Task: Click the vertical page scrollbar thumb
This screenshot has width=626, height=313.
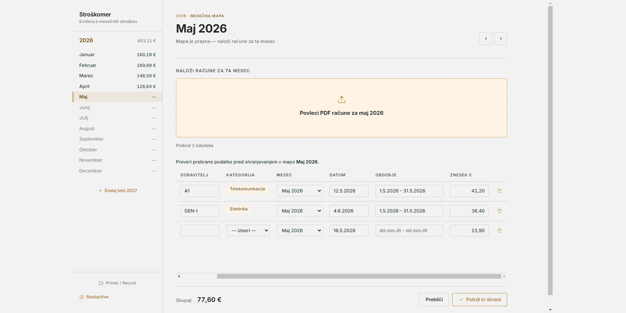Action: (550, 151)
